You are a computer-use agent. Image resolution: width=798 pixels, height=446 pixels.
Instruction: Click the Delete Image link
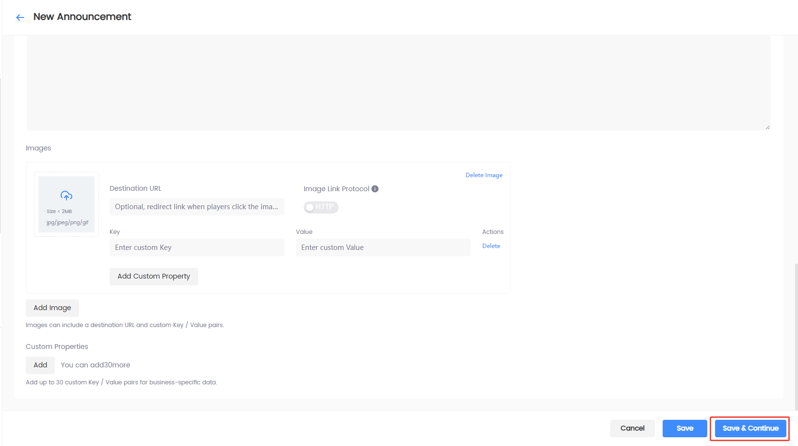tap(484, 175)
